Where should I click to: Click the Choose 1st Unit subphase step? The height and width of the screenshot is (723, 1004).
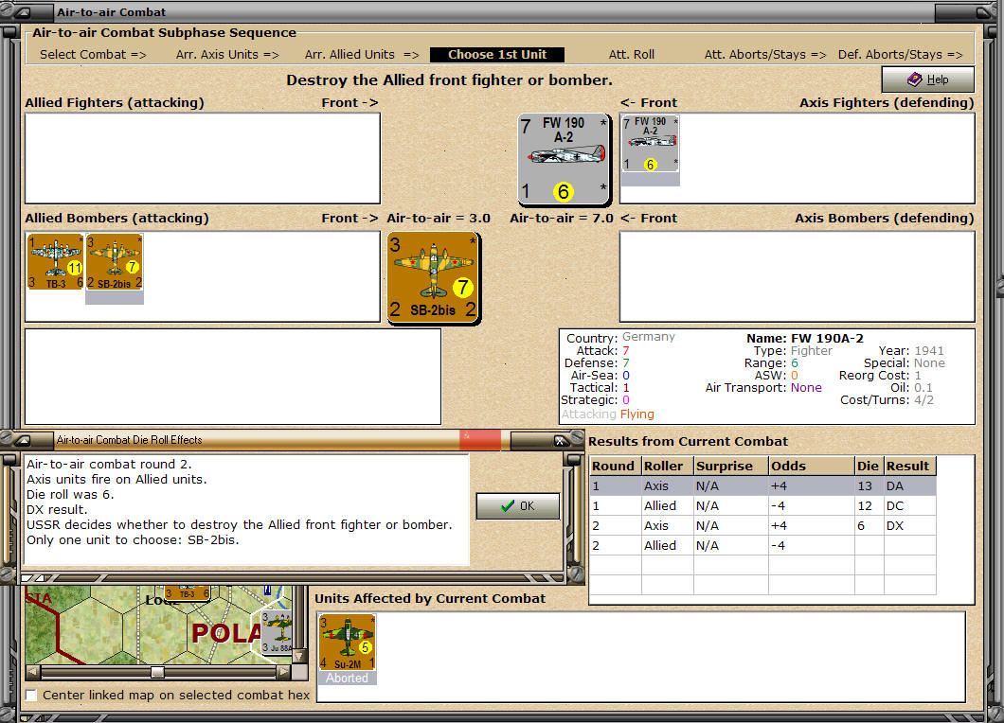[x=497, y=54]
